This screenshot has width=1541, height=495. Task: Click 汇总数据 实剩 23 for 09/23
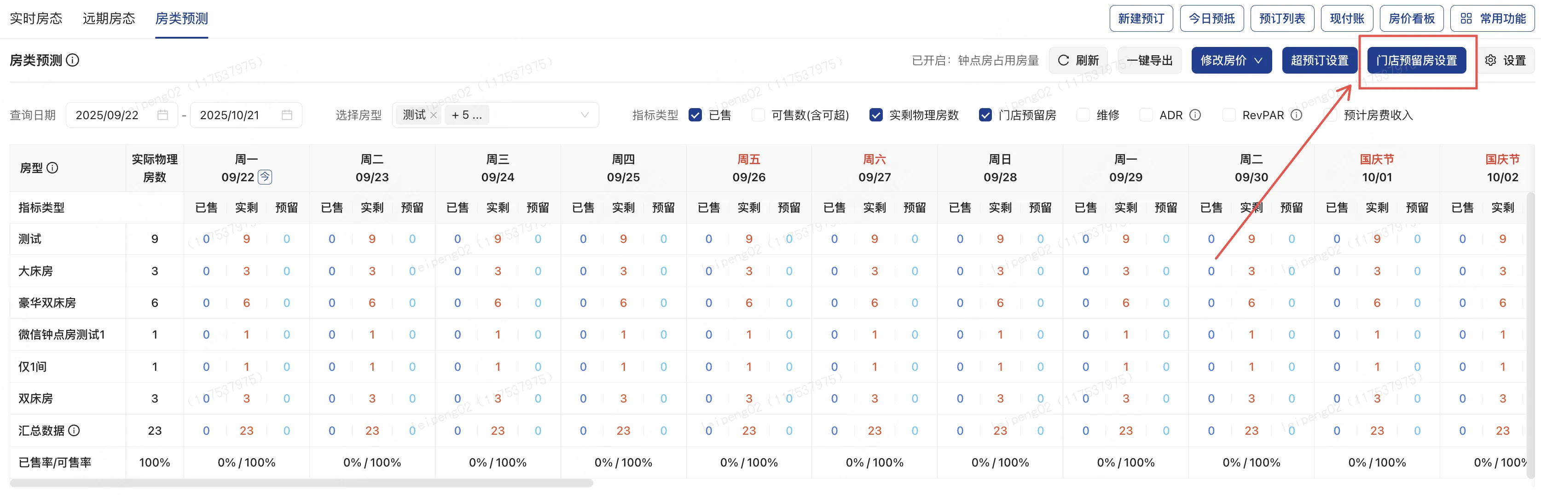[372, 431]
